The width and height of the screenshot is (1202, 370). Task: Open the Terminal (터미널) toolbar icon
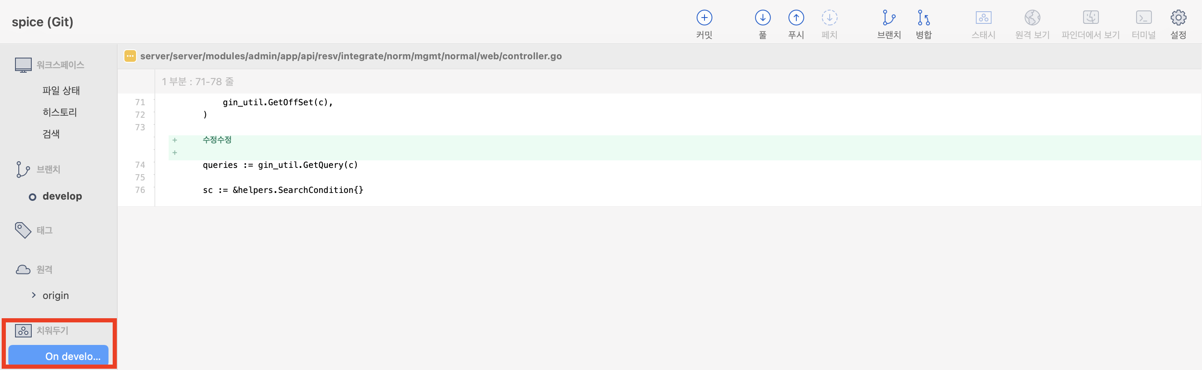click(x=1144, y=18)
